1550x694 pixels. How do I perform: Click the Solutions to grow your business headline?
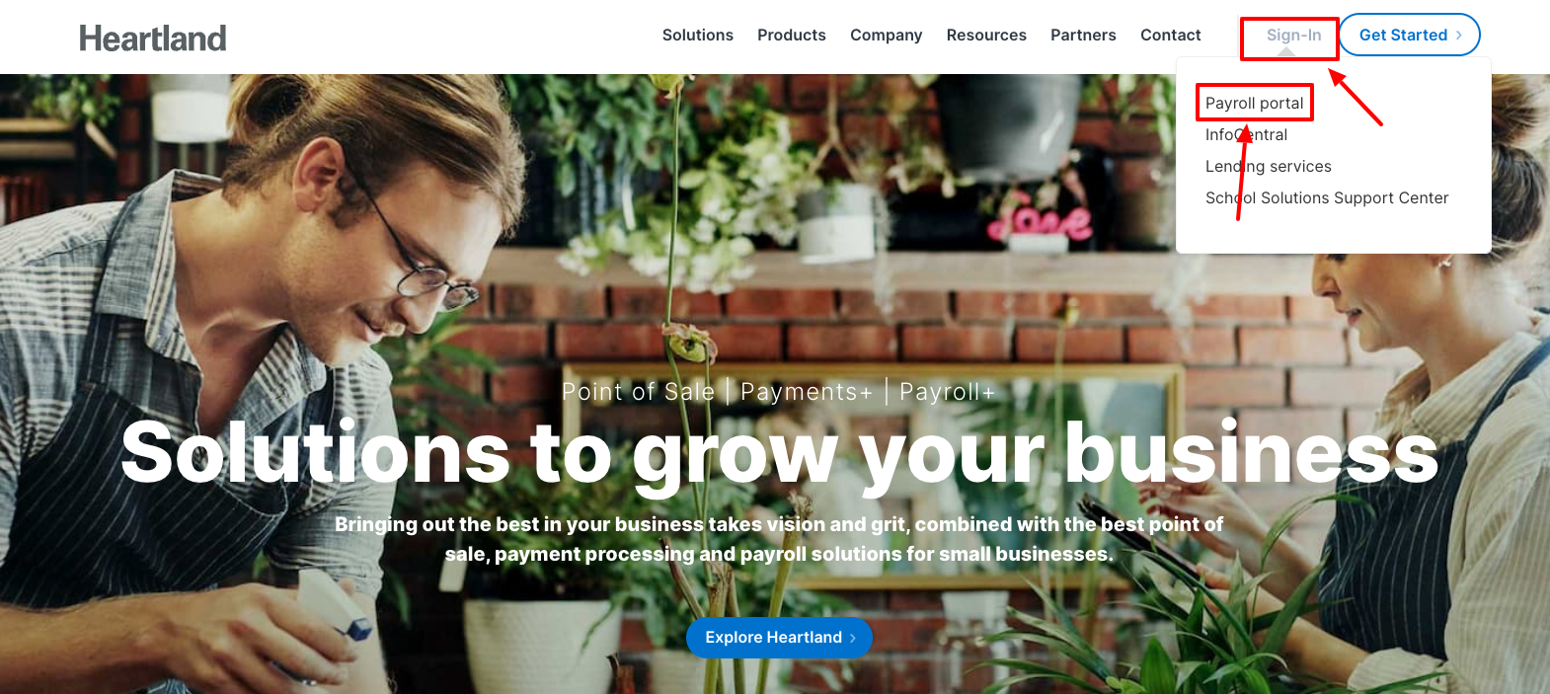(x=779, y=453)
